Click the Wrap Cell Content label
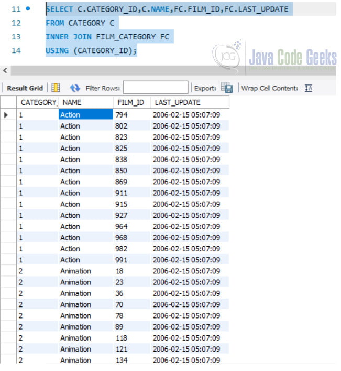The image size is (341, 371). pyautogui.click(x=269, y=88)
